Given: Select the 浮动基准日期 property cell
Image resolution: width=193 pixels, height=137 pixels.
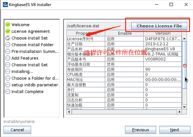Looking at the screenshot, I should click(86, 64).
